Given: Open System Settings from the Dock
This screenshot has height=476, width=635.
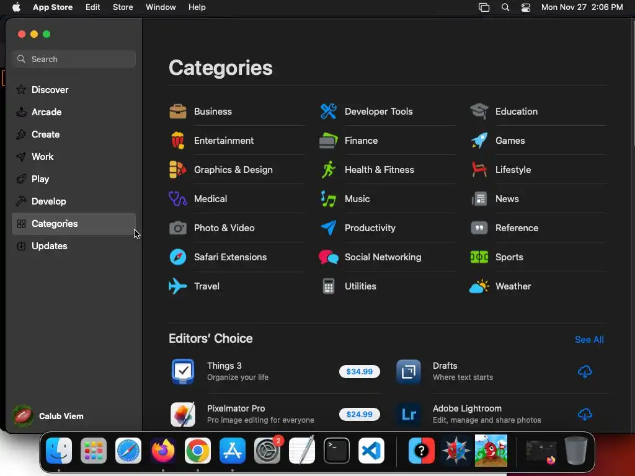Looking at the screenshot, I should click(267, 450).
